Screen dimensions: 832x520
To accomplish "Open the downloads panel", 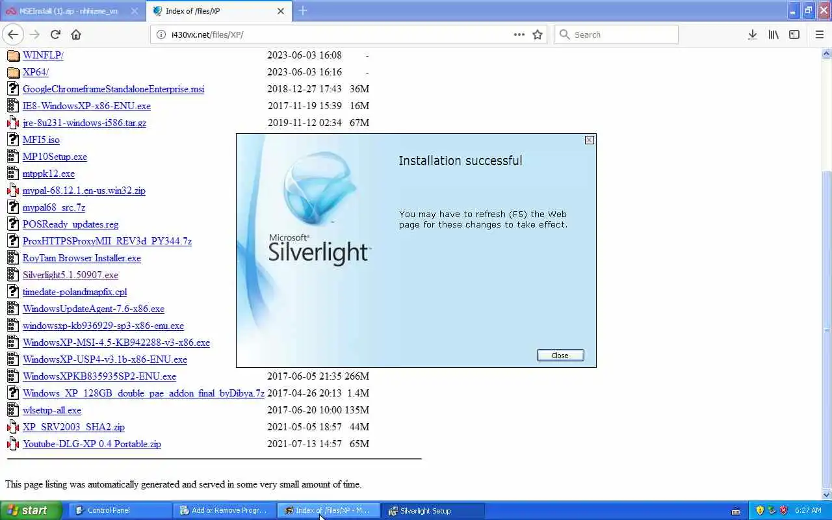I will click(x=752, y=34).
